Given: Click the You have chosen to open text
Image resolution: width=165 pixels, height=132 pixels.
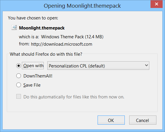Looking at the screenshot, I should [x=33, y=18].
